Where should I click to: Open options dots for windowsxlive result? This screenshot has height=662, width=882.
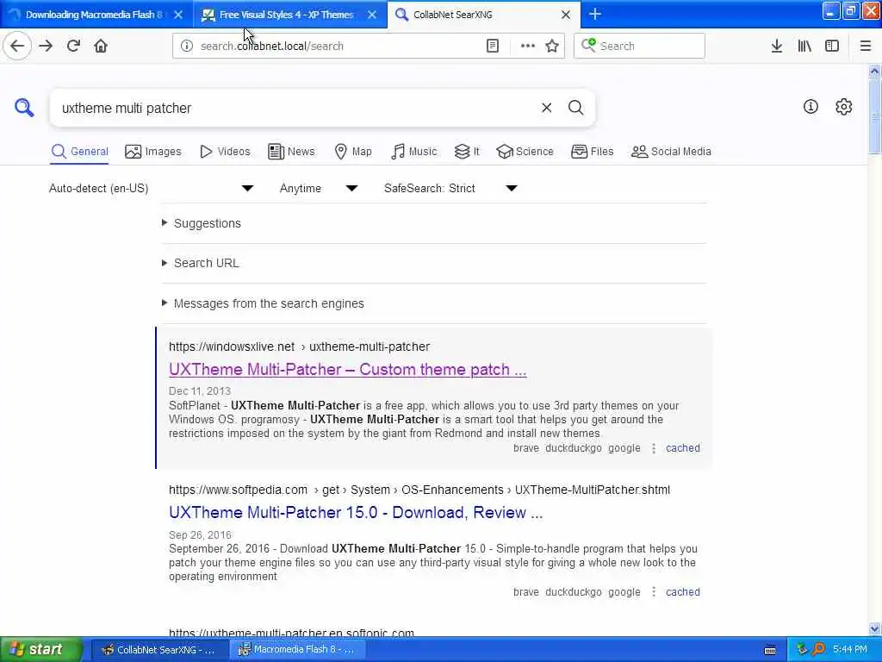coord(654,448)
